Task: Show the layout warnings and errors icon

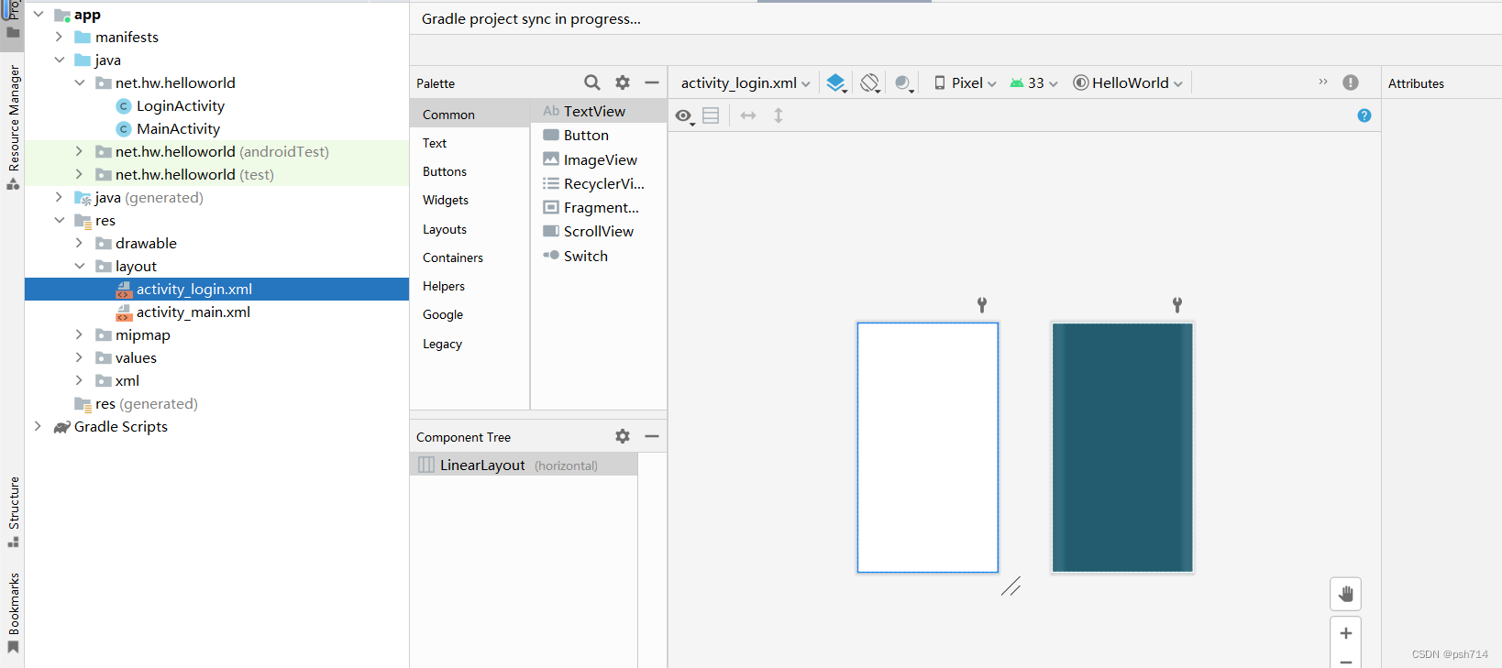Action: point(1351,82)
